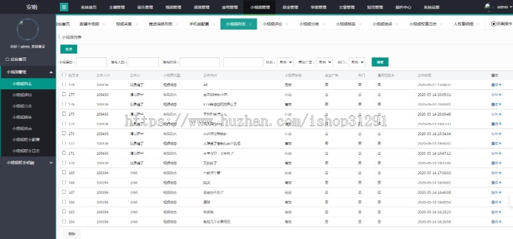The width and height of the screenshot is (513, 239).
Task: Open the 状态 filter dropdown
Action: pyautogui.click(x=286, y=62)
